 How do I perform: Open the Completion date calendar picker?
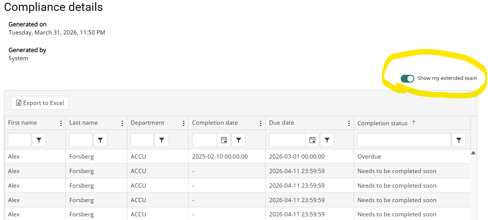pyautogui.click(x=224, y=140)
